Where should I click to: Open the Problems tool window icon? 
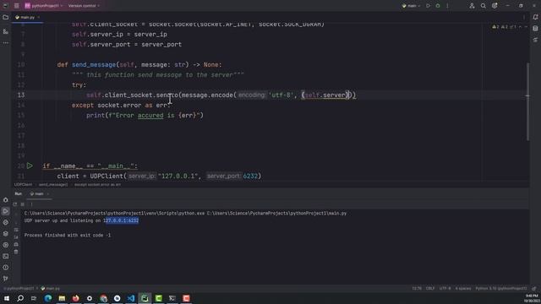click(x=6, y=268)
